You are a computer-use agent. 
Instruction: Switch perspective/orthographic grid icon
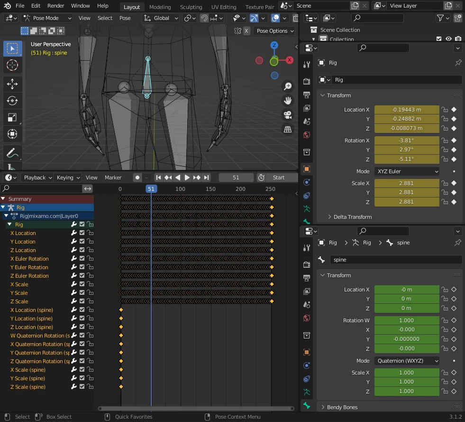pyautogui.click(x=288, y=129)
